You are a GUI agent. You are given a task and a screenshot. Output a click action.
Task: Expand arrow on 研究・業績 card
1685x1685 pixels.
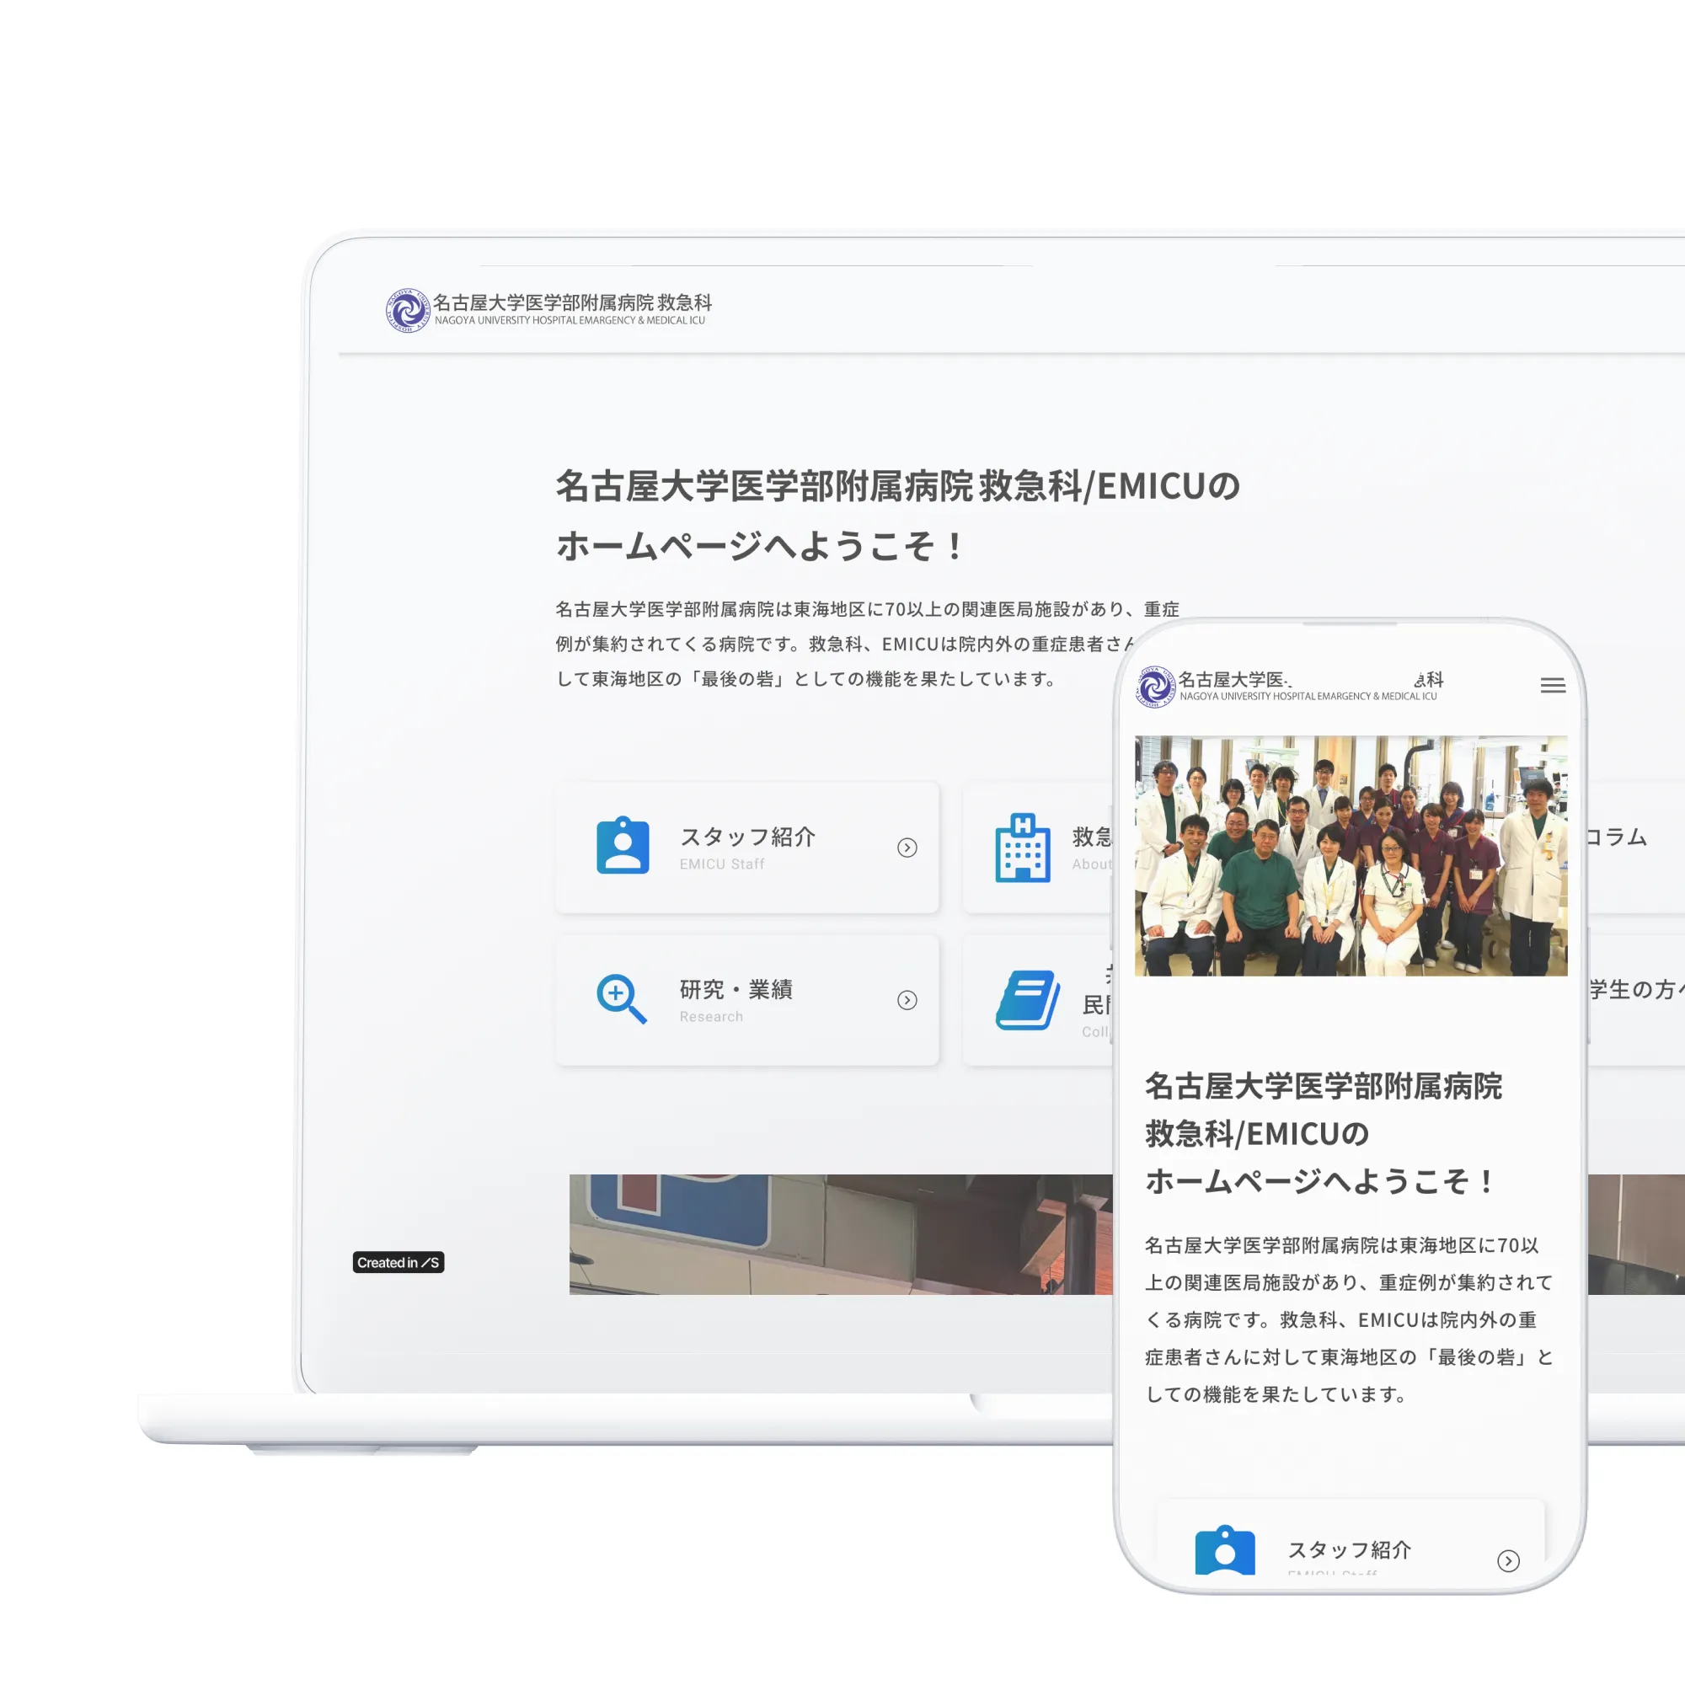click(907, 1000)
